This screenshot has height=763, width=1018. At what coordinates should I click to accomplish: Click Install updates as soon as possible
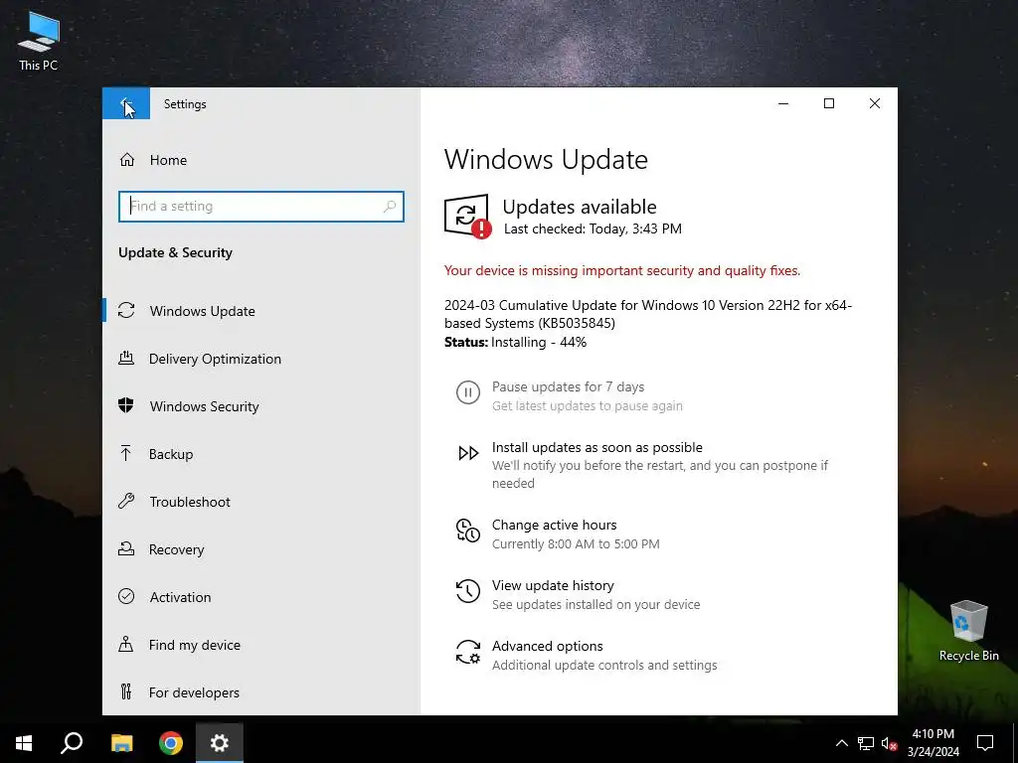pyautogui.click(x=597, y=447)
